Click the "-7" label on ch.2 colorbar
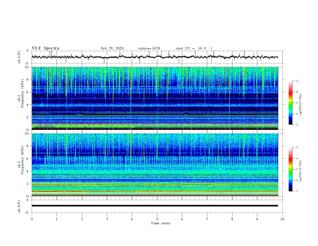Viewport: 318px width, 246px height. coord(296,191)
